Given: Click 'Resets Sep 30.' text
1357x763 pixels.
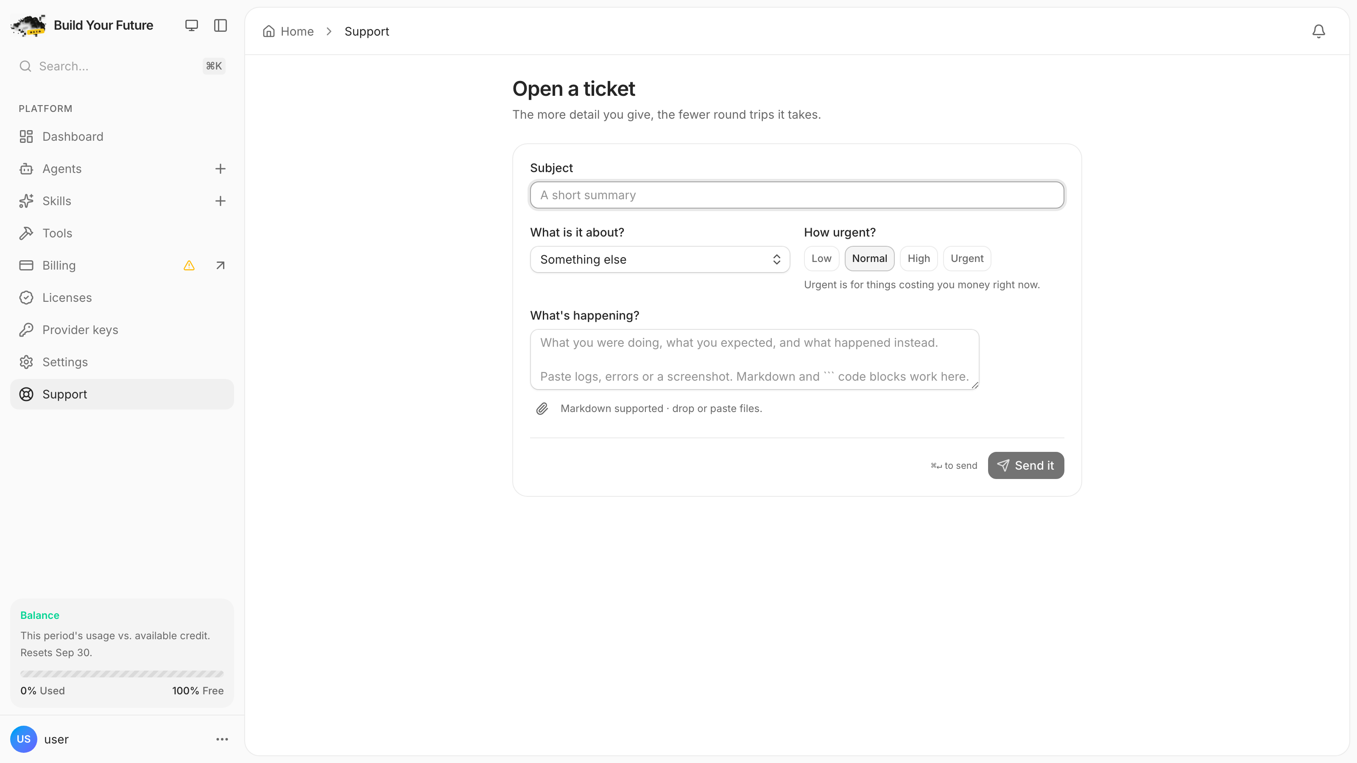Looking at the screenshot, I should coord(56,652).
